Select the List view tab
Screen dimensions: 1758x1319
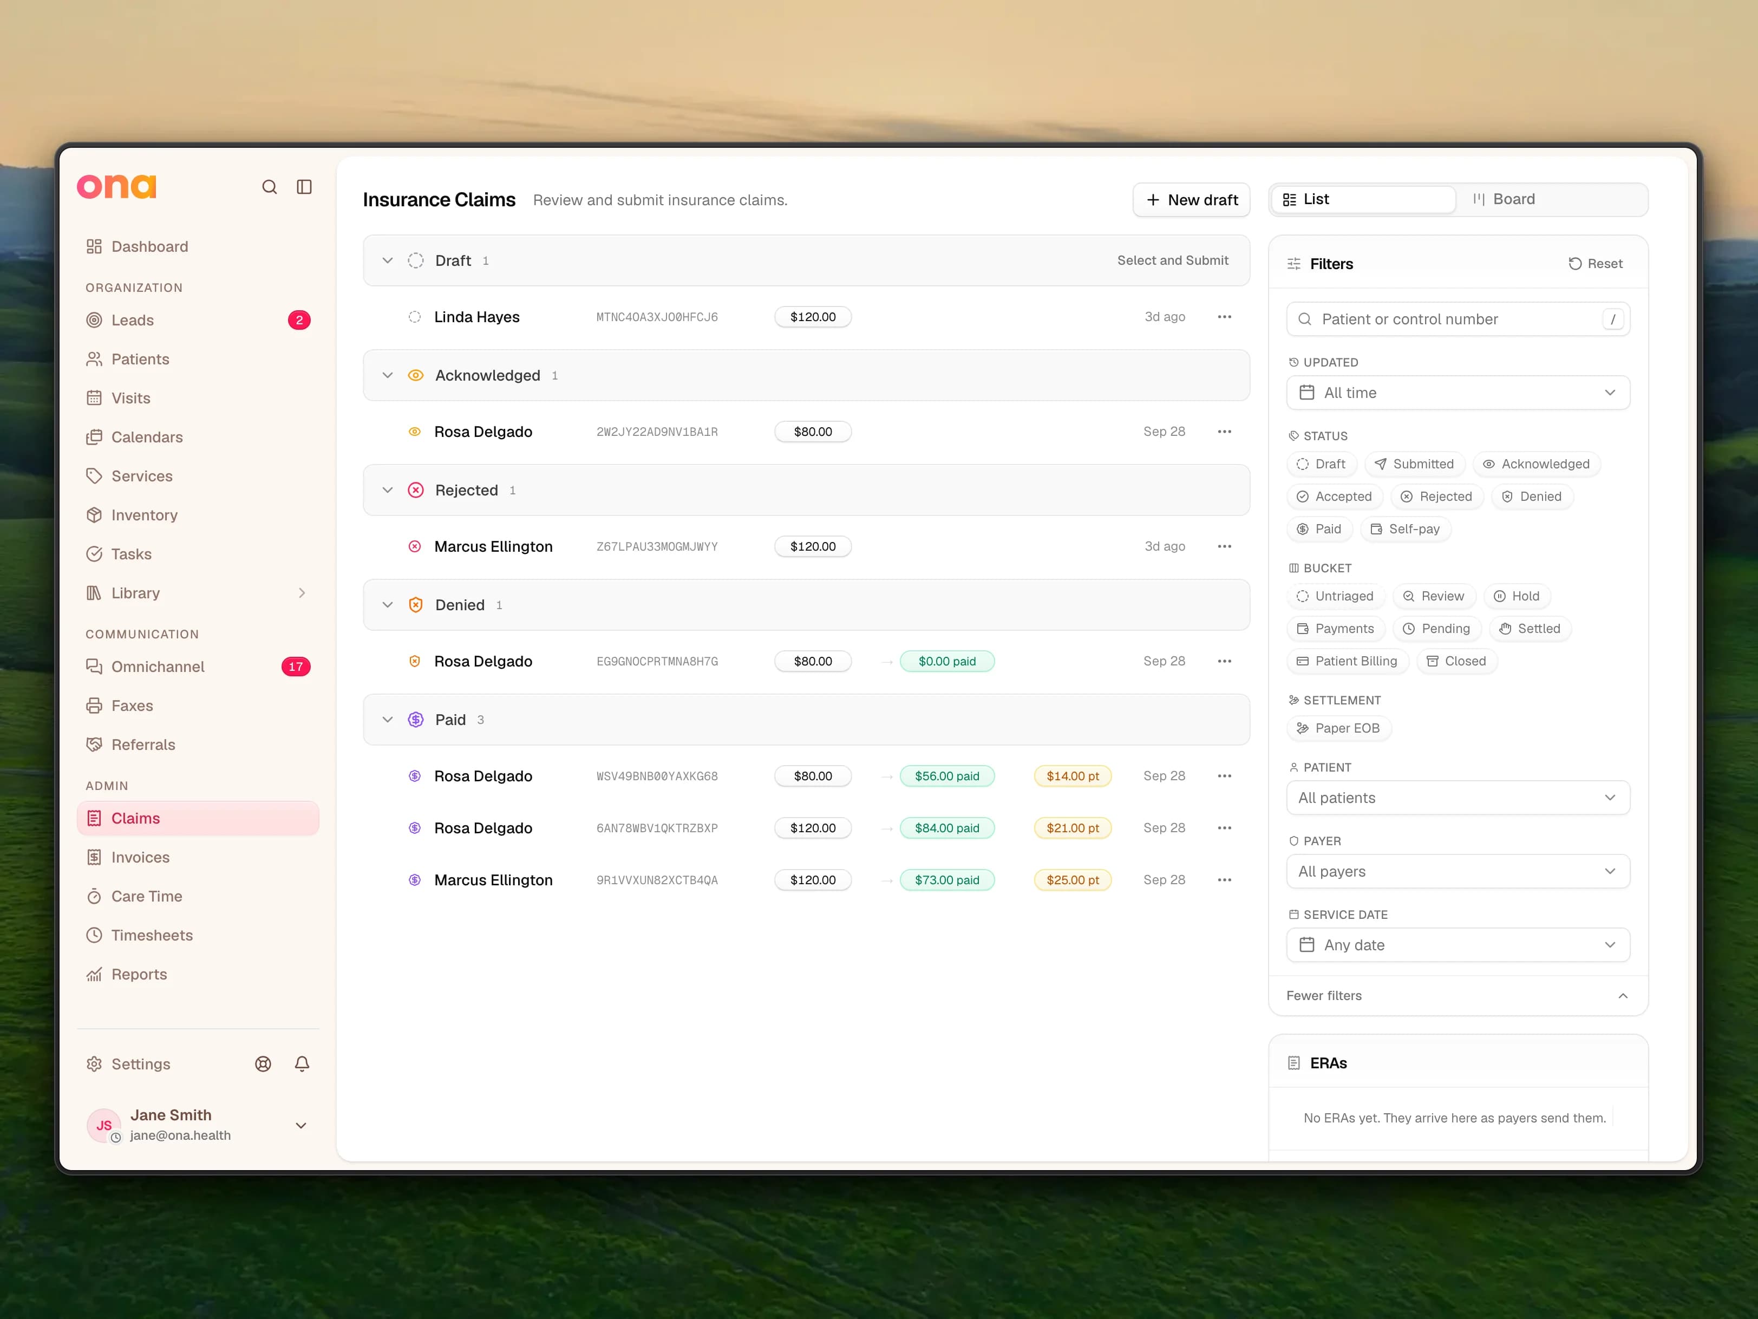[x=1364, y=199]
